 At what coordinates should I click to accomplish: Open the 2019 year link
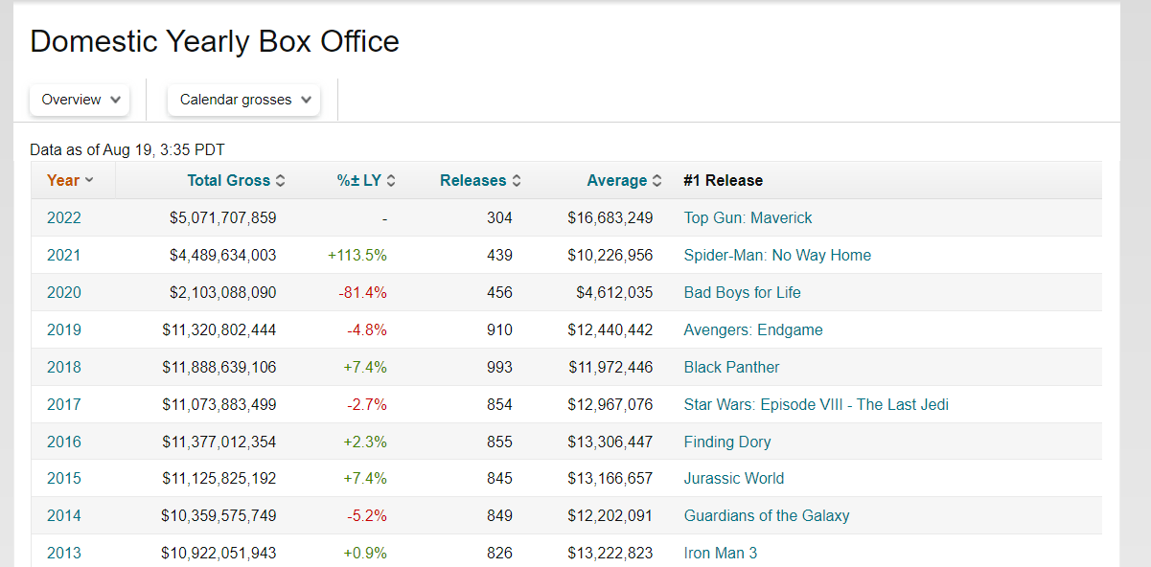tap(64, 329)
